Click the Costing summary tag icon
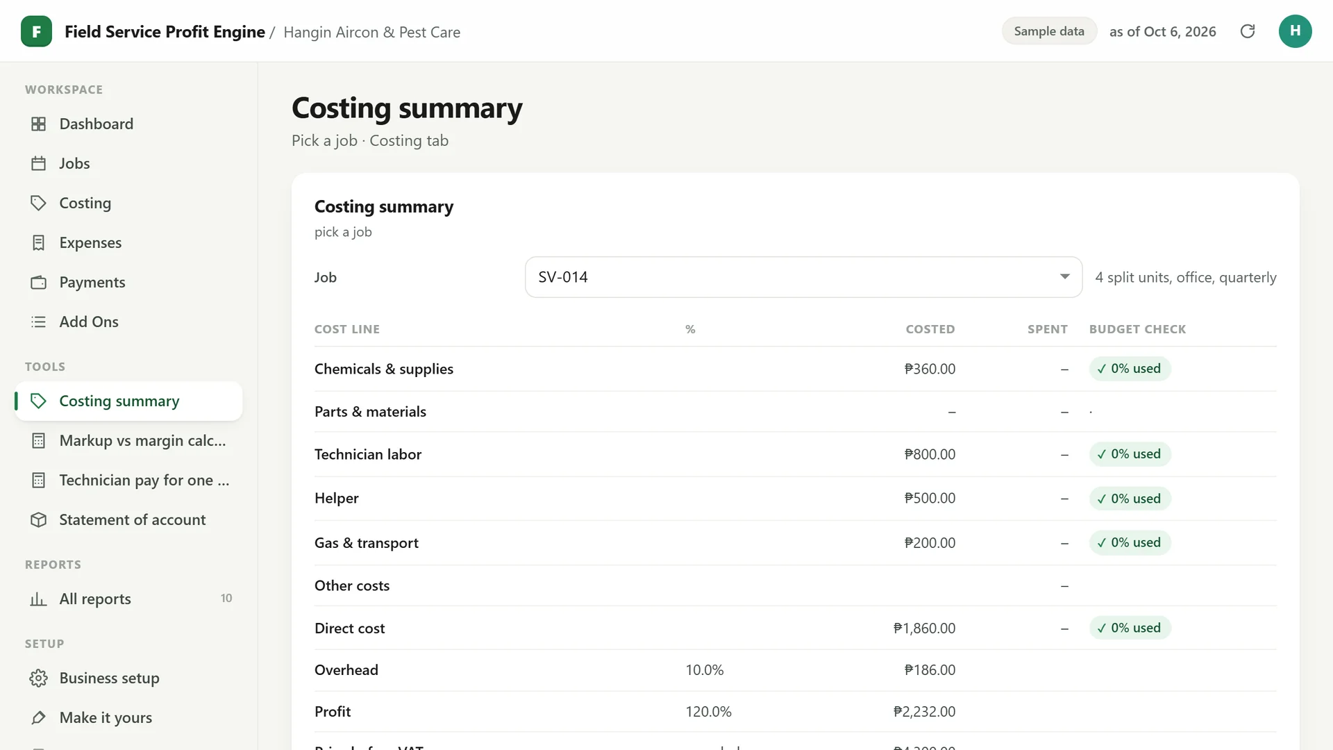Screen dimensions: 1333x750 [x=39, y=401]
